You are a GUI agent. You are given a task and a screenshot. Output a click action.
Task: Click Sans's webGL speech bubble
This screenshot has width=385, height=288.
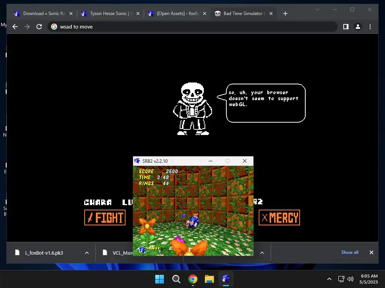click(263, 103)
